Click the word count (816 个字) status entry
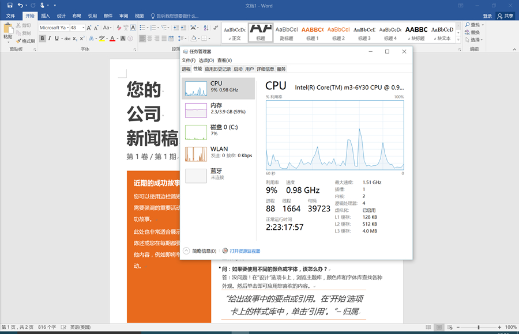 pyautogui.click(x=47, y=327)
